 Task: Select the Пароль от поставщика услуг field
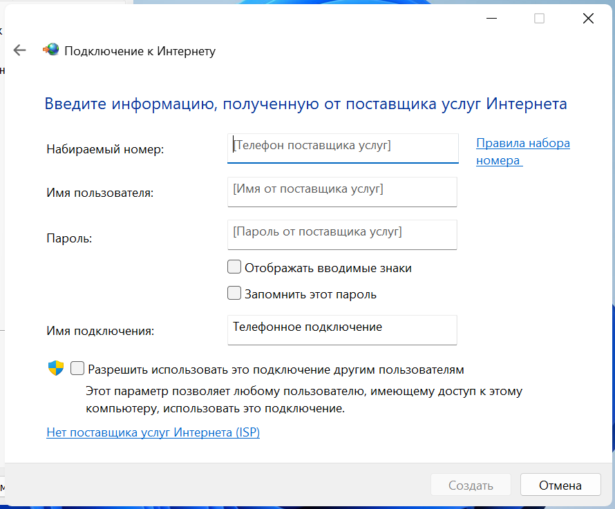point(342,234)
